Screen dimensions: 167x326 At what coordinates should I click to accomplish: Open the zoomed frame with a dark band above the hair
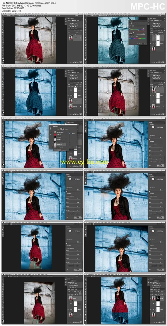tap(125, 247)
